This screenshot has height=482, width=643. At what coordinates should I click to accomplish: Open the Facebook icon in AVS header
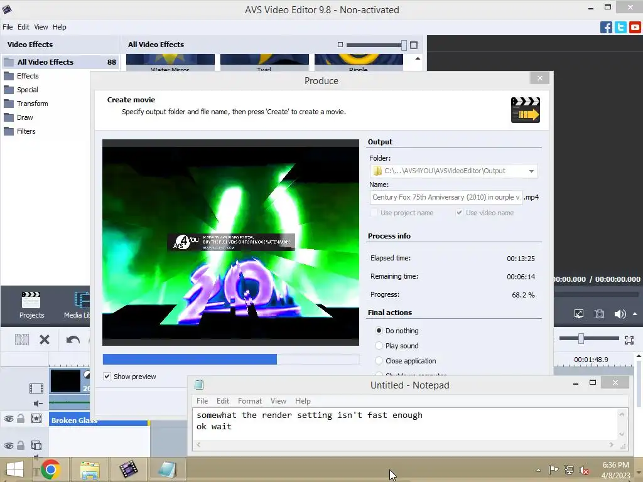pos(606,28)
